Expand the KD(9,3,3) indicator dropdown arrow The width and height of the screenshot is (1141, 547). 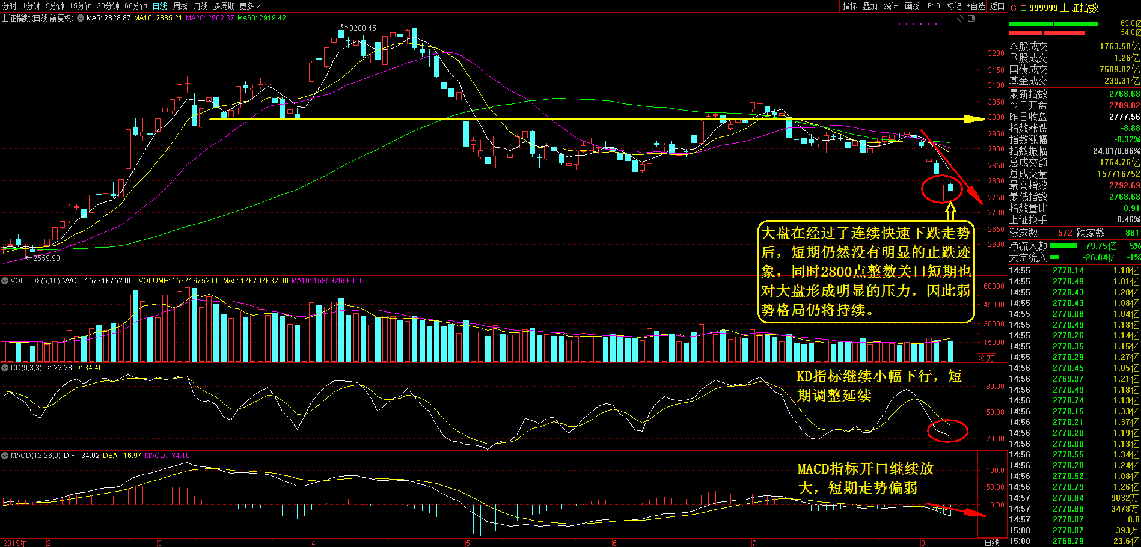(5, 368)
